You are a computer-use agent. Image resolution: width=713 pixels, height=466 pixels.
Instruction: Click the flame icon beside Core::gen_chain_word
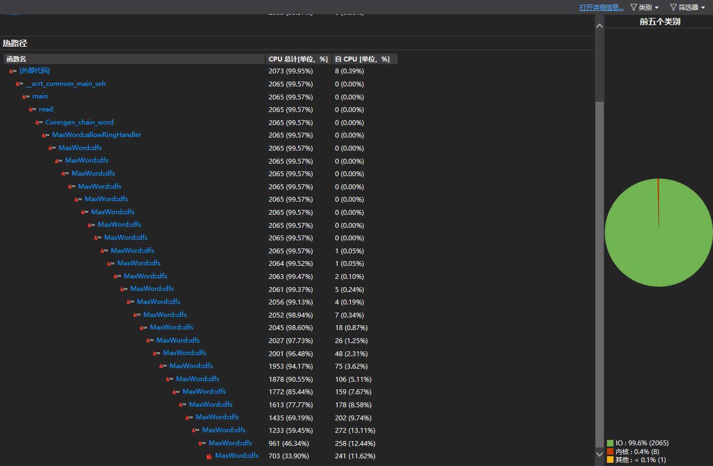tap(39, 123)
